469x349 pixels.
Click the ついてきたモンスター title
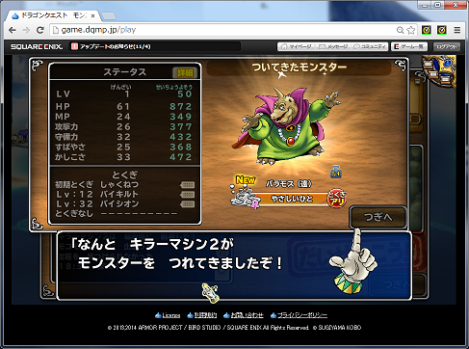pos(299,67)
